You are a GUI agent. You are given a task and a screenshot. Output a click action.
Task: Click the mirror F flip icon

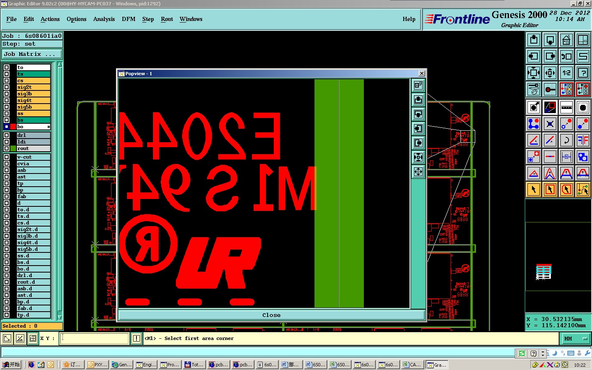pos(583,140)
